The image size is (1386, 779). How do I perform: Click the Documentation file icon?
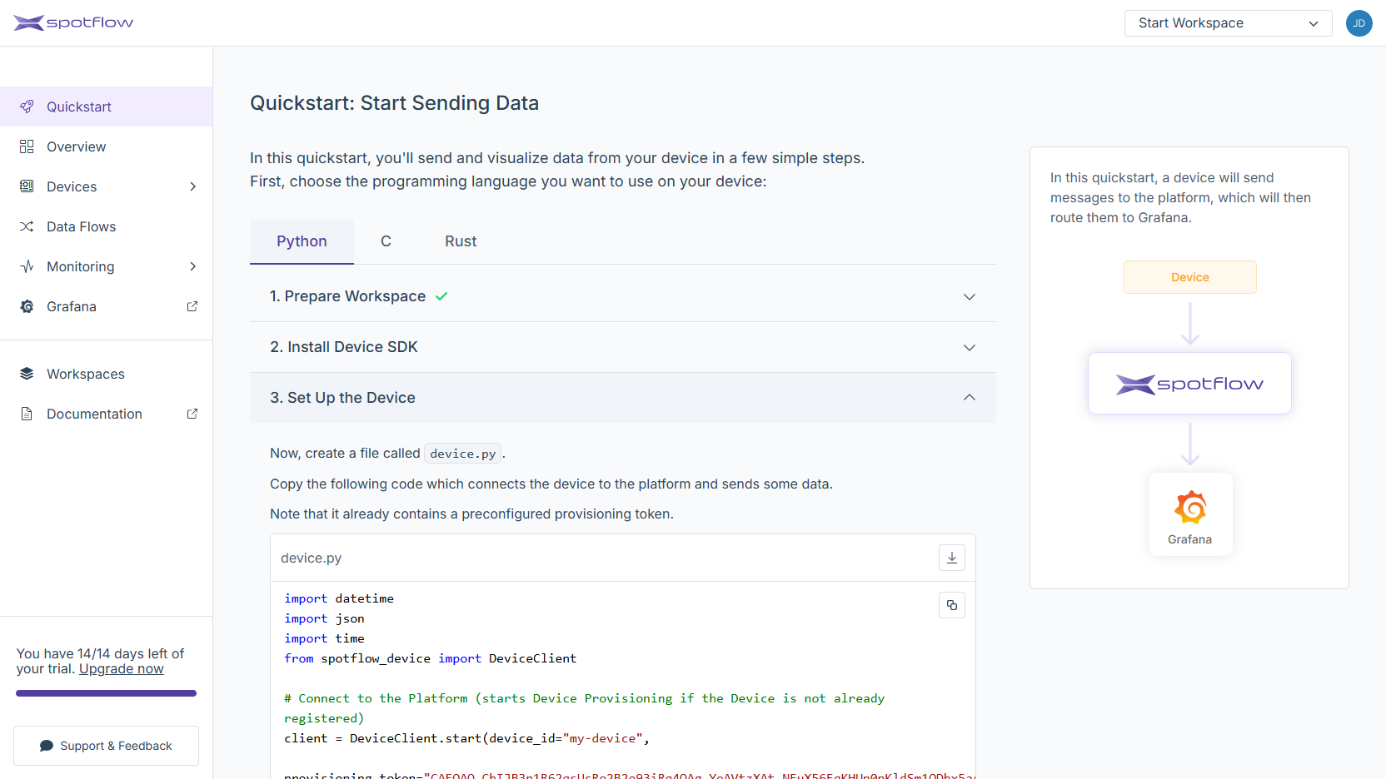27,414
